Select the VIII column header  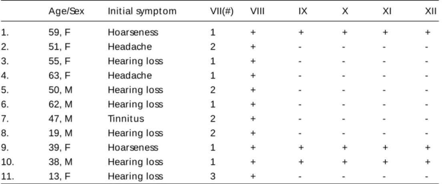tap(257, 11)
